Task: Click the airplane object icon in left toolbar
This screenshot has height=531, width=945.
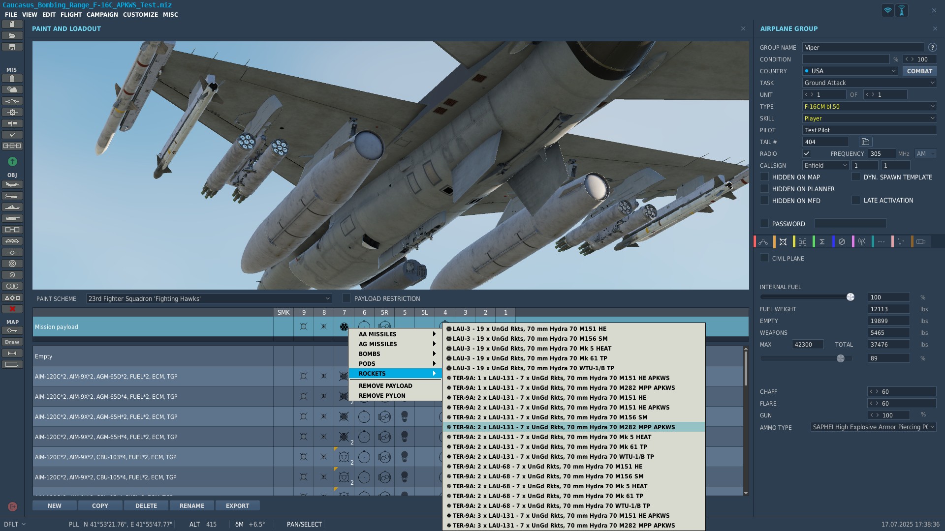Action: 12,185
